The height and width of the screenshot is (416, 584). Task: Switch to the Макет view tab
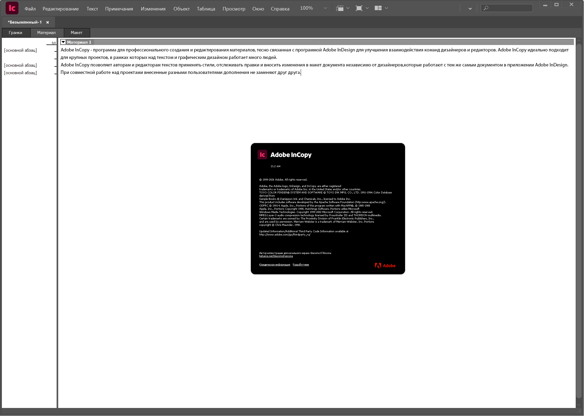coord(76,33)
